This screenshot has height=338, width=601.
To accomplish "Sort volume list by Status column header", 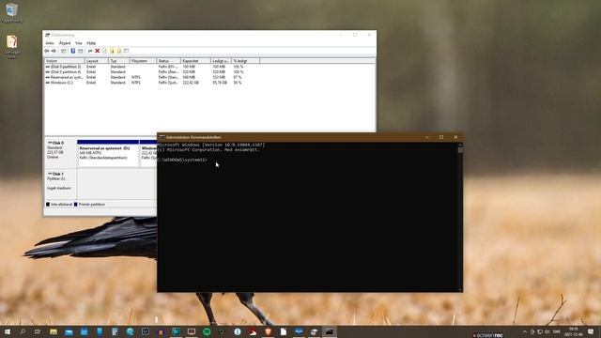I will click(169, 61).
